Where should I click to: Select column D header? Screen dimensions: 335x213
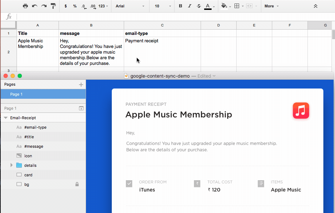click(x=219, y=25)
